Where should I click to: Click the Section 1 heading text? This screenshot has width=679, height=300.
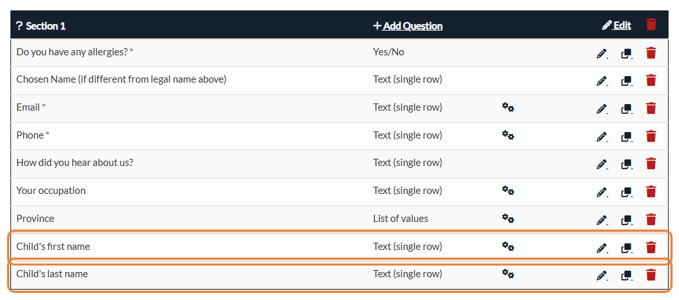pos(46,26)
